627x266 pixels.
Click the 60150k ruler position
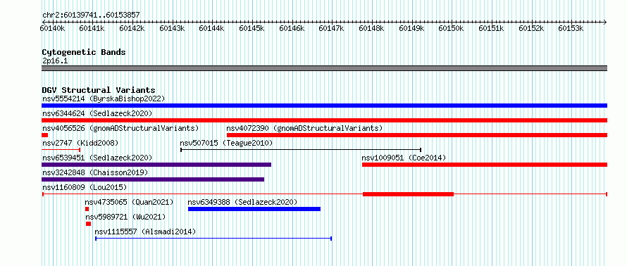click(451, 28)
